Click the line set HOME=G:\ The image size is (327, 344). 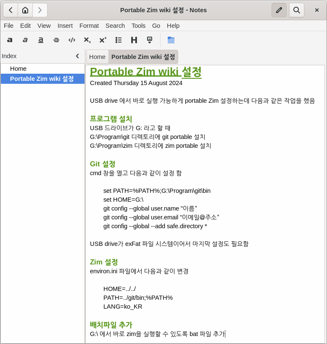click(x=123, y=200)
